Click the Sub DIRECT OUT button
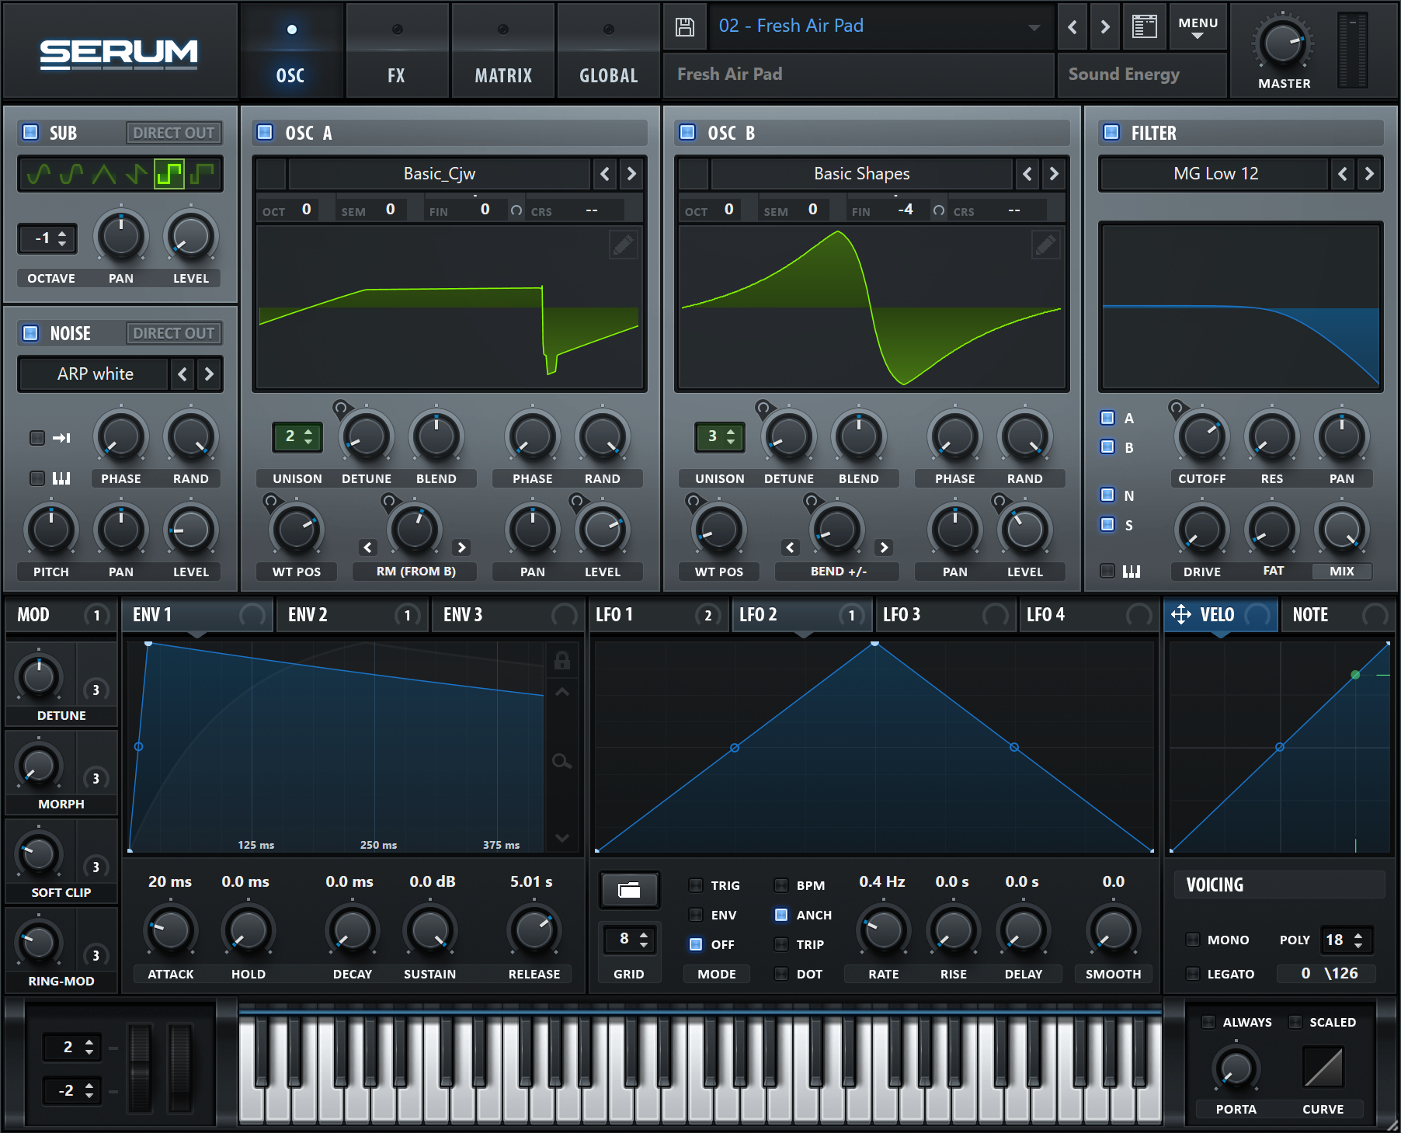The image size is (1401, 1133). 173,133
